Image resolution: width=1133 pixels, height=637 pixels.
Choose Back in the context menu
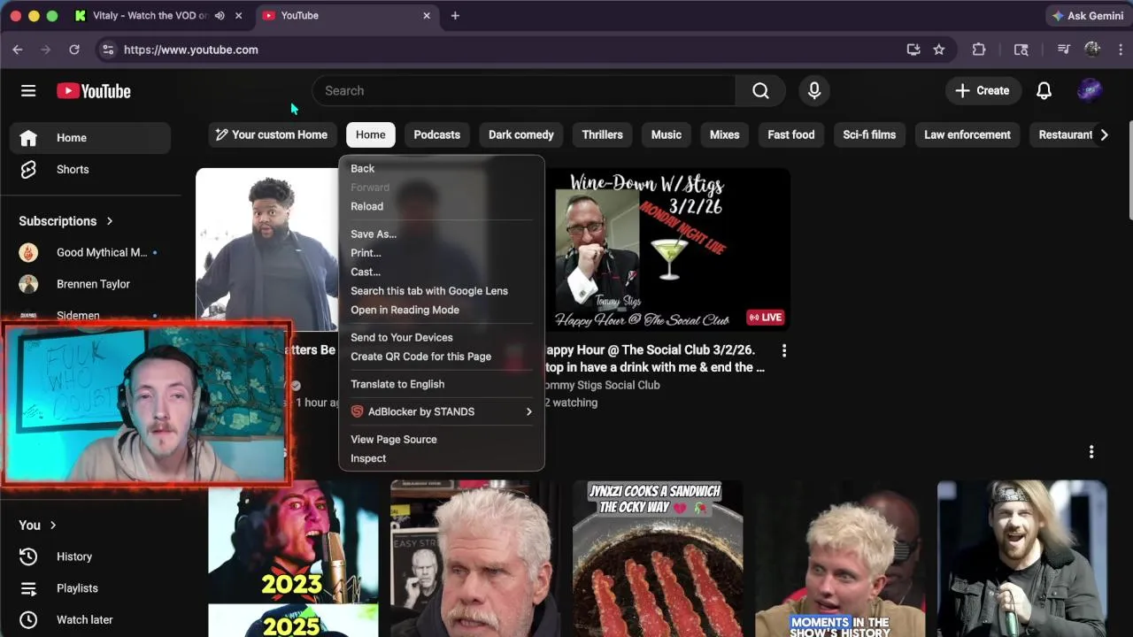point(442,168)
